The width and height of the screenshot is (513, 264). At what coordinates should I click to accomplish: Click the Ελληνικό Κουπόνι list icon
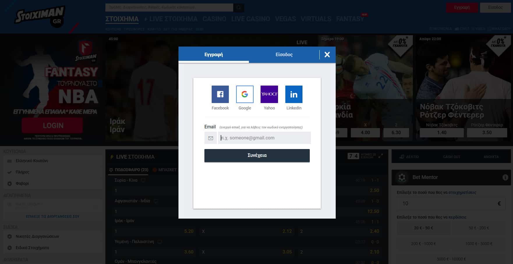click(10, 161)
